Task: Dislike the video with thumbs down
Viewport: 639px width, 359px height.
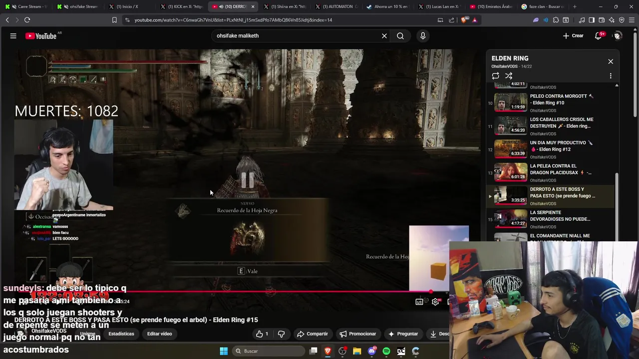Action: pyautogui.click(x=281, y=334)
